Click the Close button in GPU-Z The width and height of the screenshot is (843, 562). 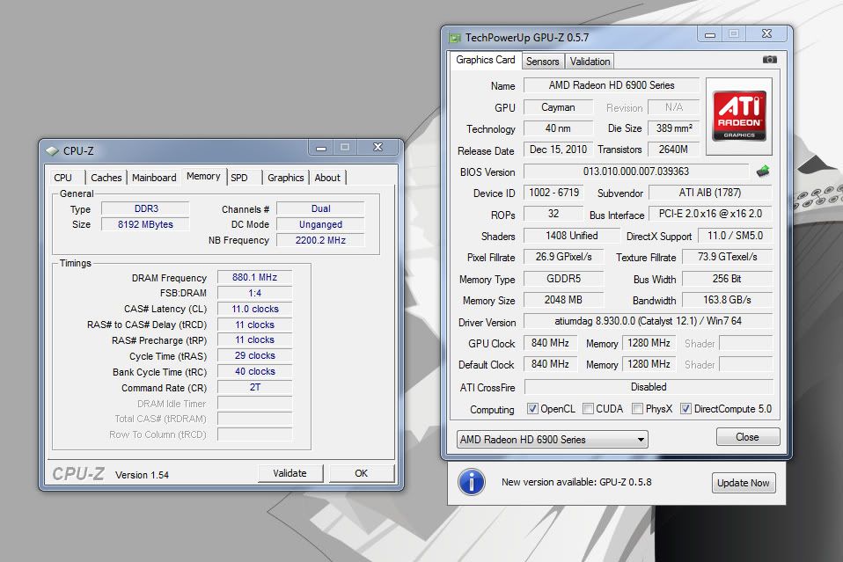tap(747, 437)
